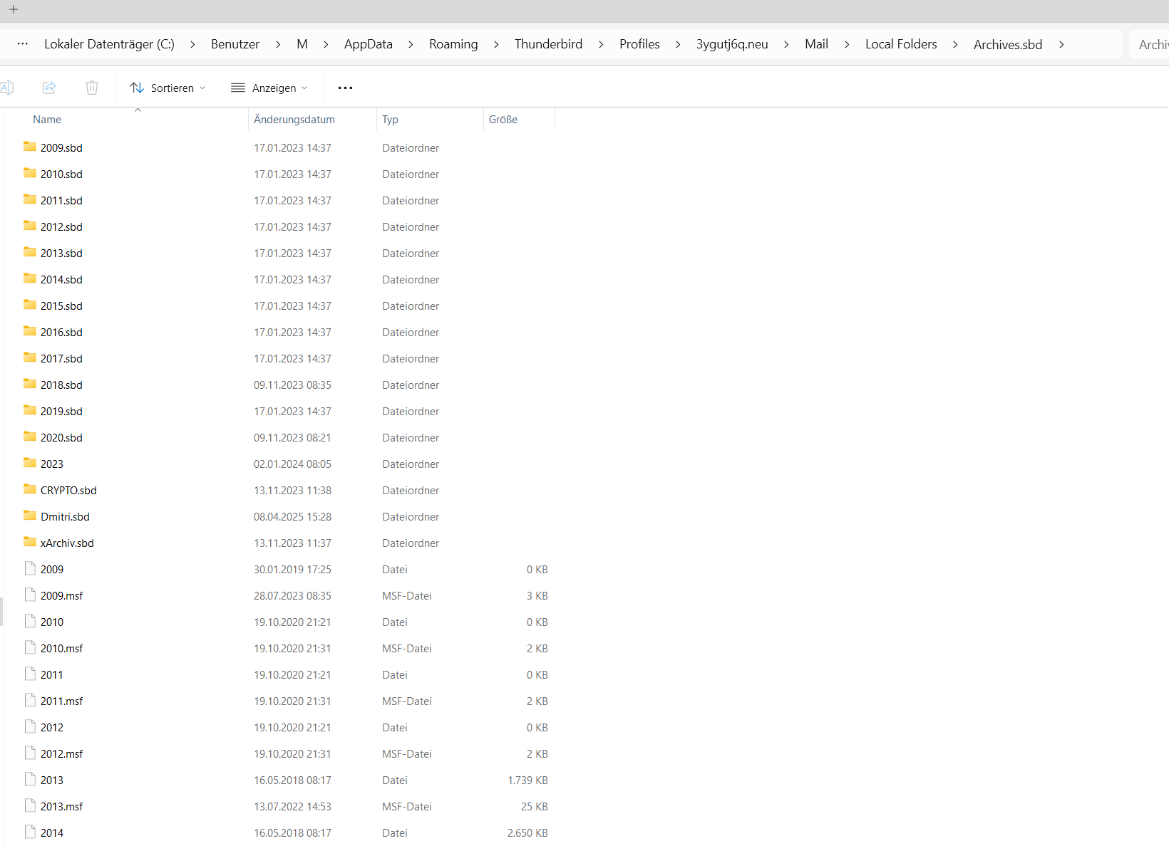This screenshot has height=846, width=1169.
Task: Select the file icon of 2013.msf
Action: [x=30, y=805]
